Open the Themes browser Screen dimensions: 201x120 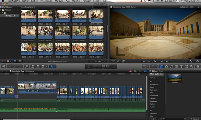192,66
